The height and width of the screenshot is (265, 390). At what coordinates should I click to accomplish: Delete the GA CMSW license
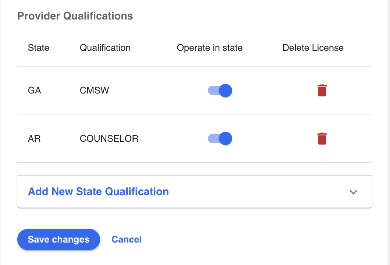(322, 90)
